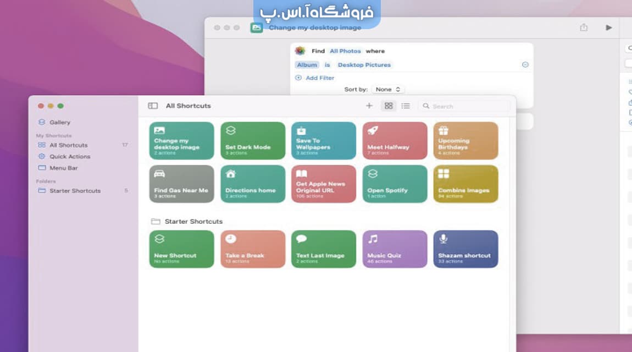Switch to list view
The width and height of the screenshot is (632, 352).
click(406, 106)
